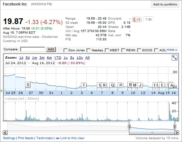Select news flag J on chart
The width and height of the screenshot is (182, 142).
coord(140,85)
